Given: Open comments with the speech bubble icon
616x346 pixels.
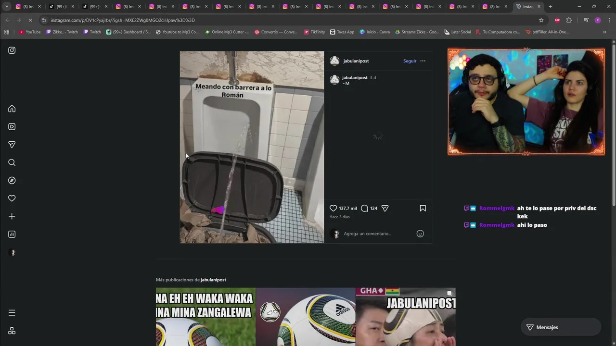Looking at the screenshot, I should 364,208.
